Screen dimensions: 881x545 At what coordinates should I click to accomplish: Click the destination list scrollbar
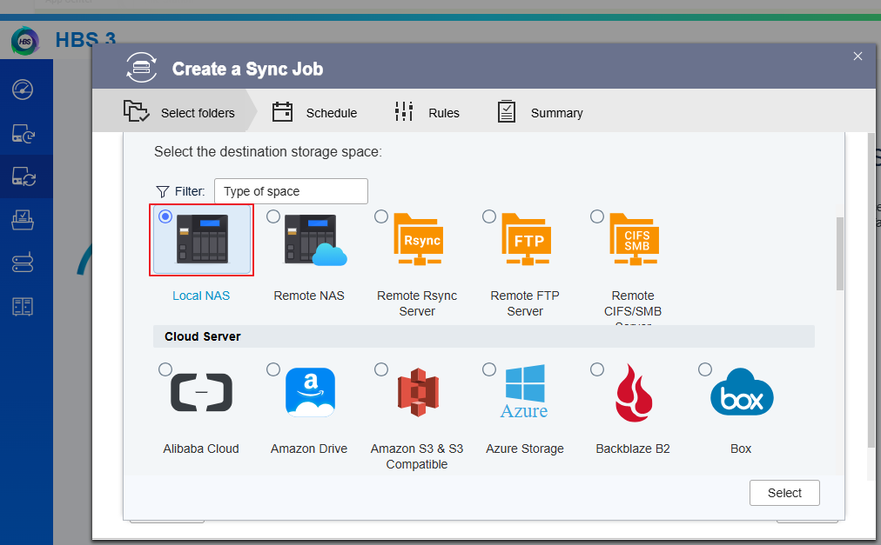[840, 254]
